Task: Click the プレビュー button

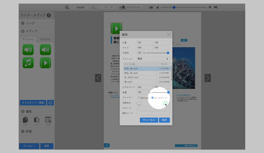Action: point(29,146)
